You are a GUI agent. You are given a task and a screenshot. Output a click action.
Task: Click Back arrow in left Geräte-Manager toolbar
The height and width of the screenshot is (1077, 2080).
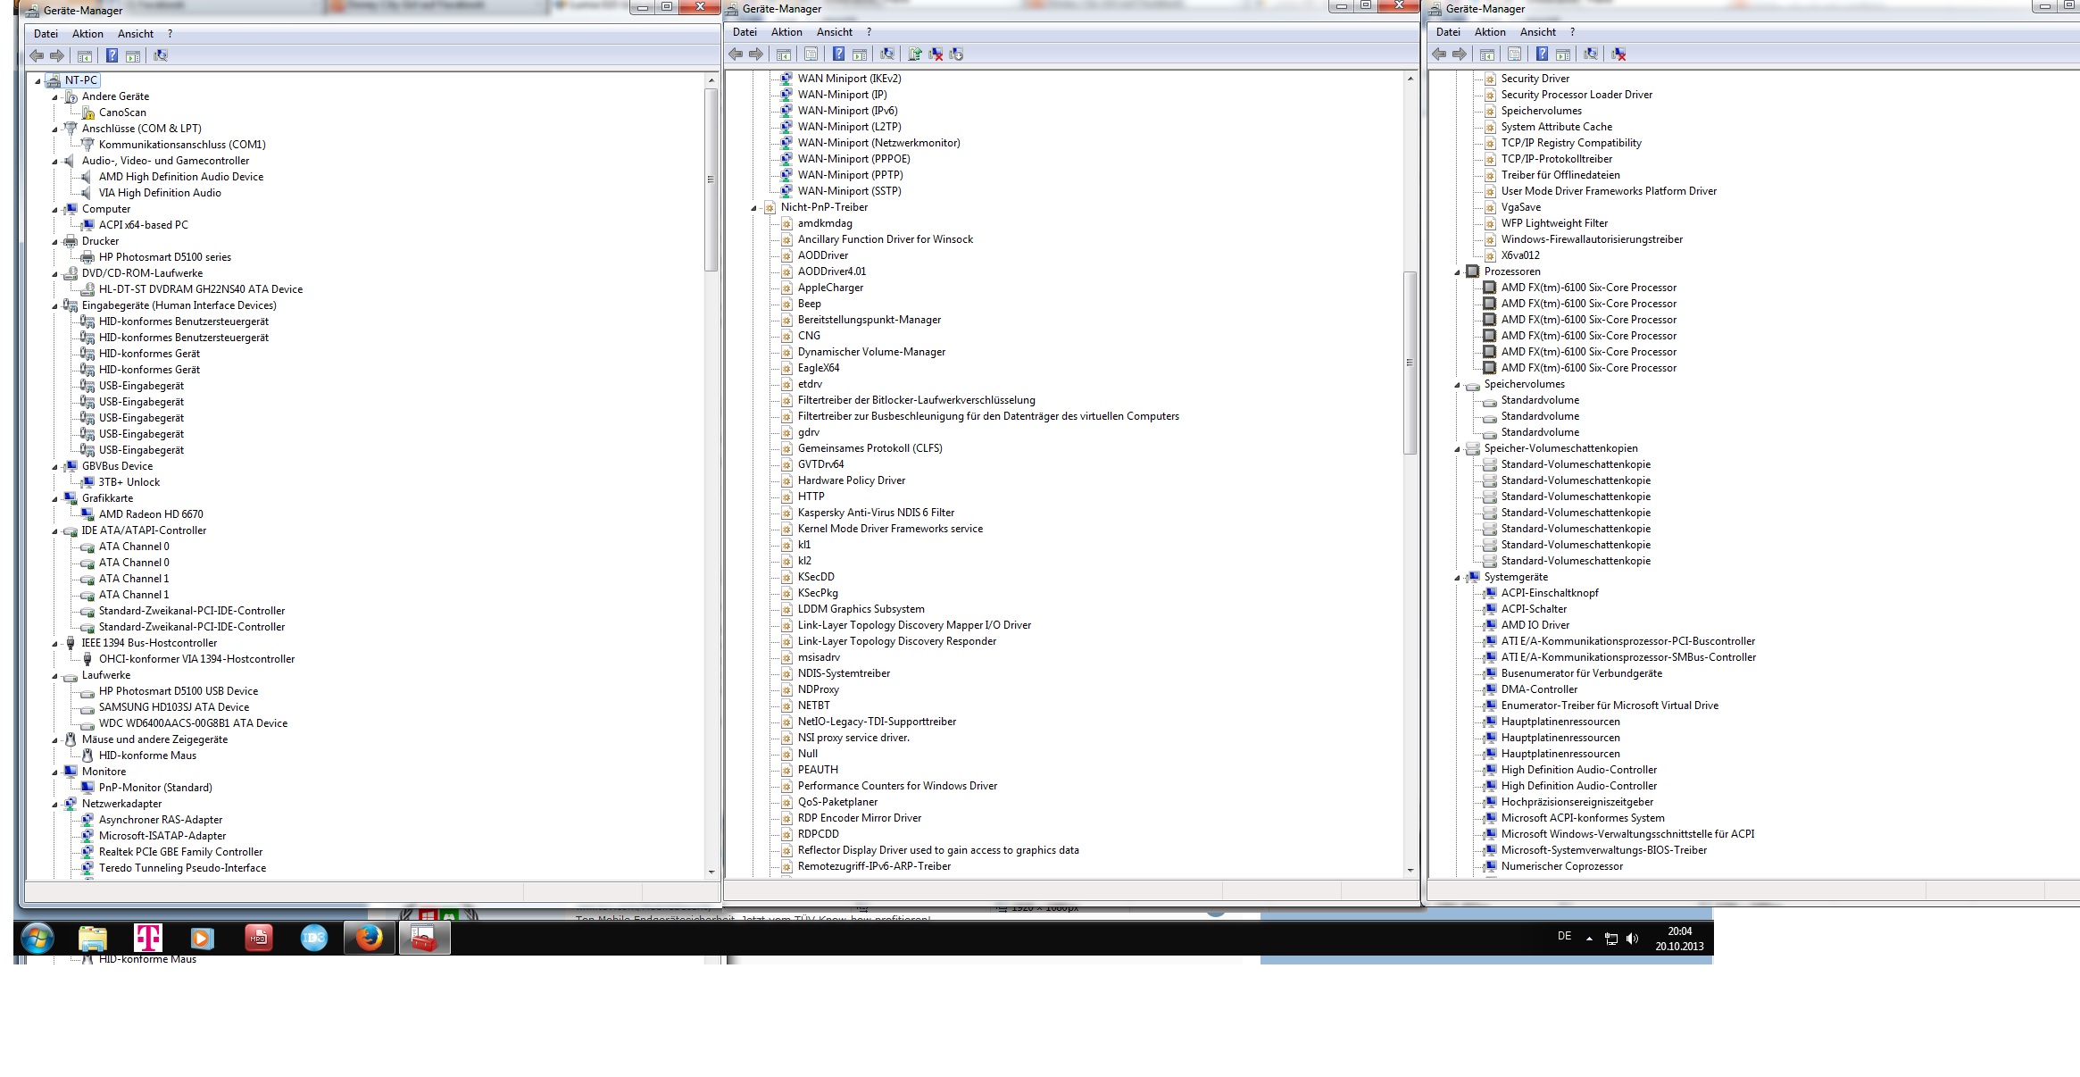click(x=37, y=55)
